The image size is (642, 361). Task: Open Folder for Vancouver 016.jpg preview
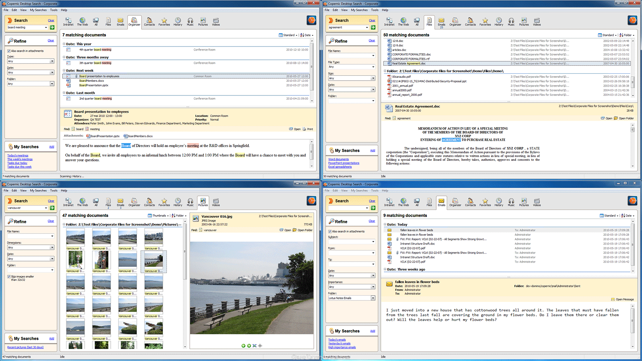[303, 230]
